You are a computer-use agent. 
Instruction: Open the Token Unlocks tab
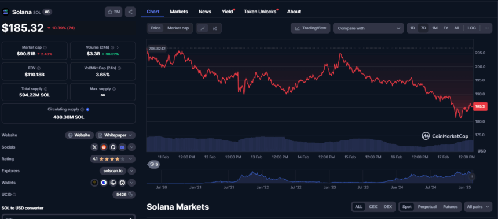tap(261, 12)
